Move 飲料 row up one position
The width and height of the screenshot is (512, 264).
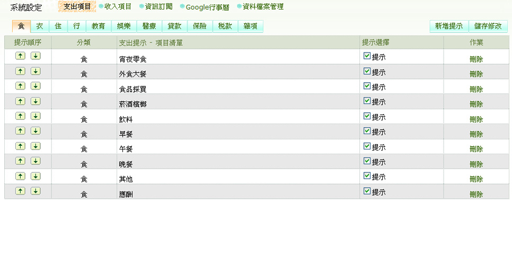click(20, 116)
